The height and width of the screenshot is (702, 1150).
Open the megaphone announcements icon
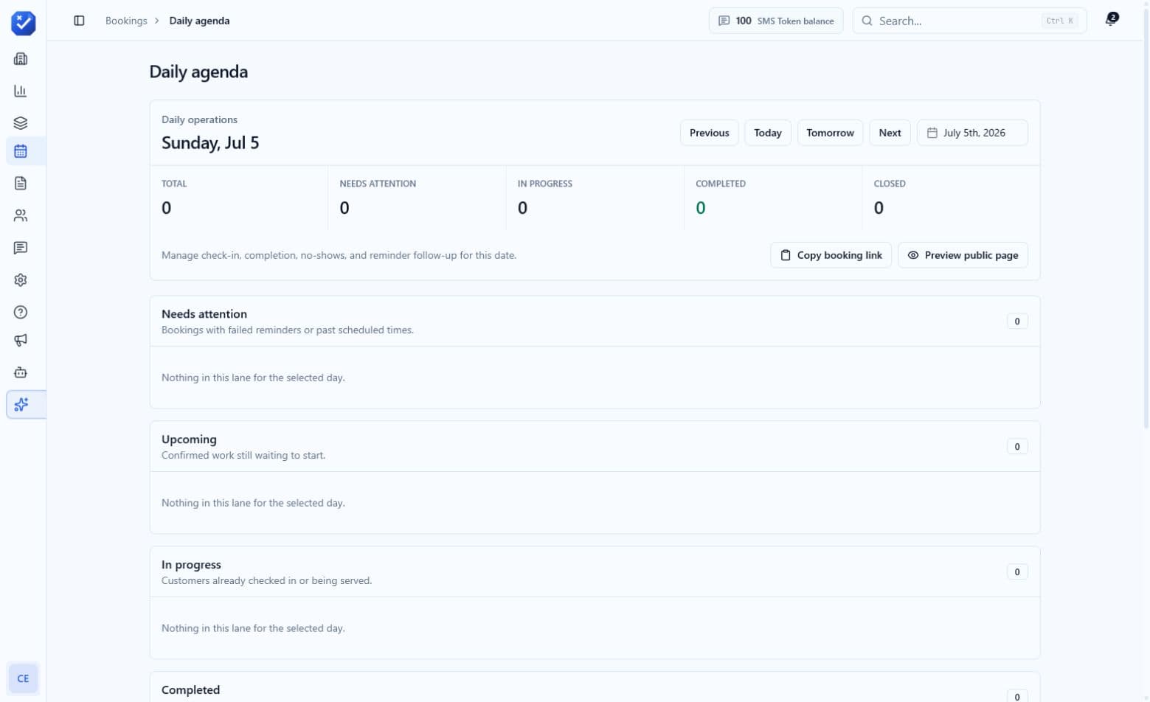tap(21, 340)
